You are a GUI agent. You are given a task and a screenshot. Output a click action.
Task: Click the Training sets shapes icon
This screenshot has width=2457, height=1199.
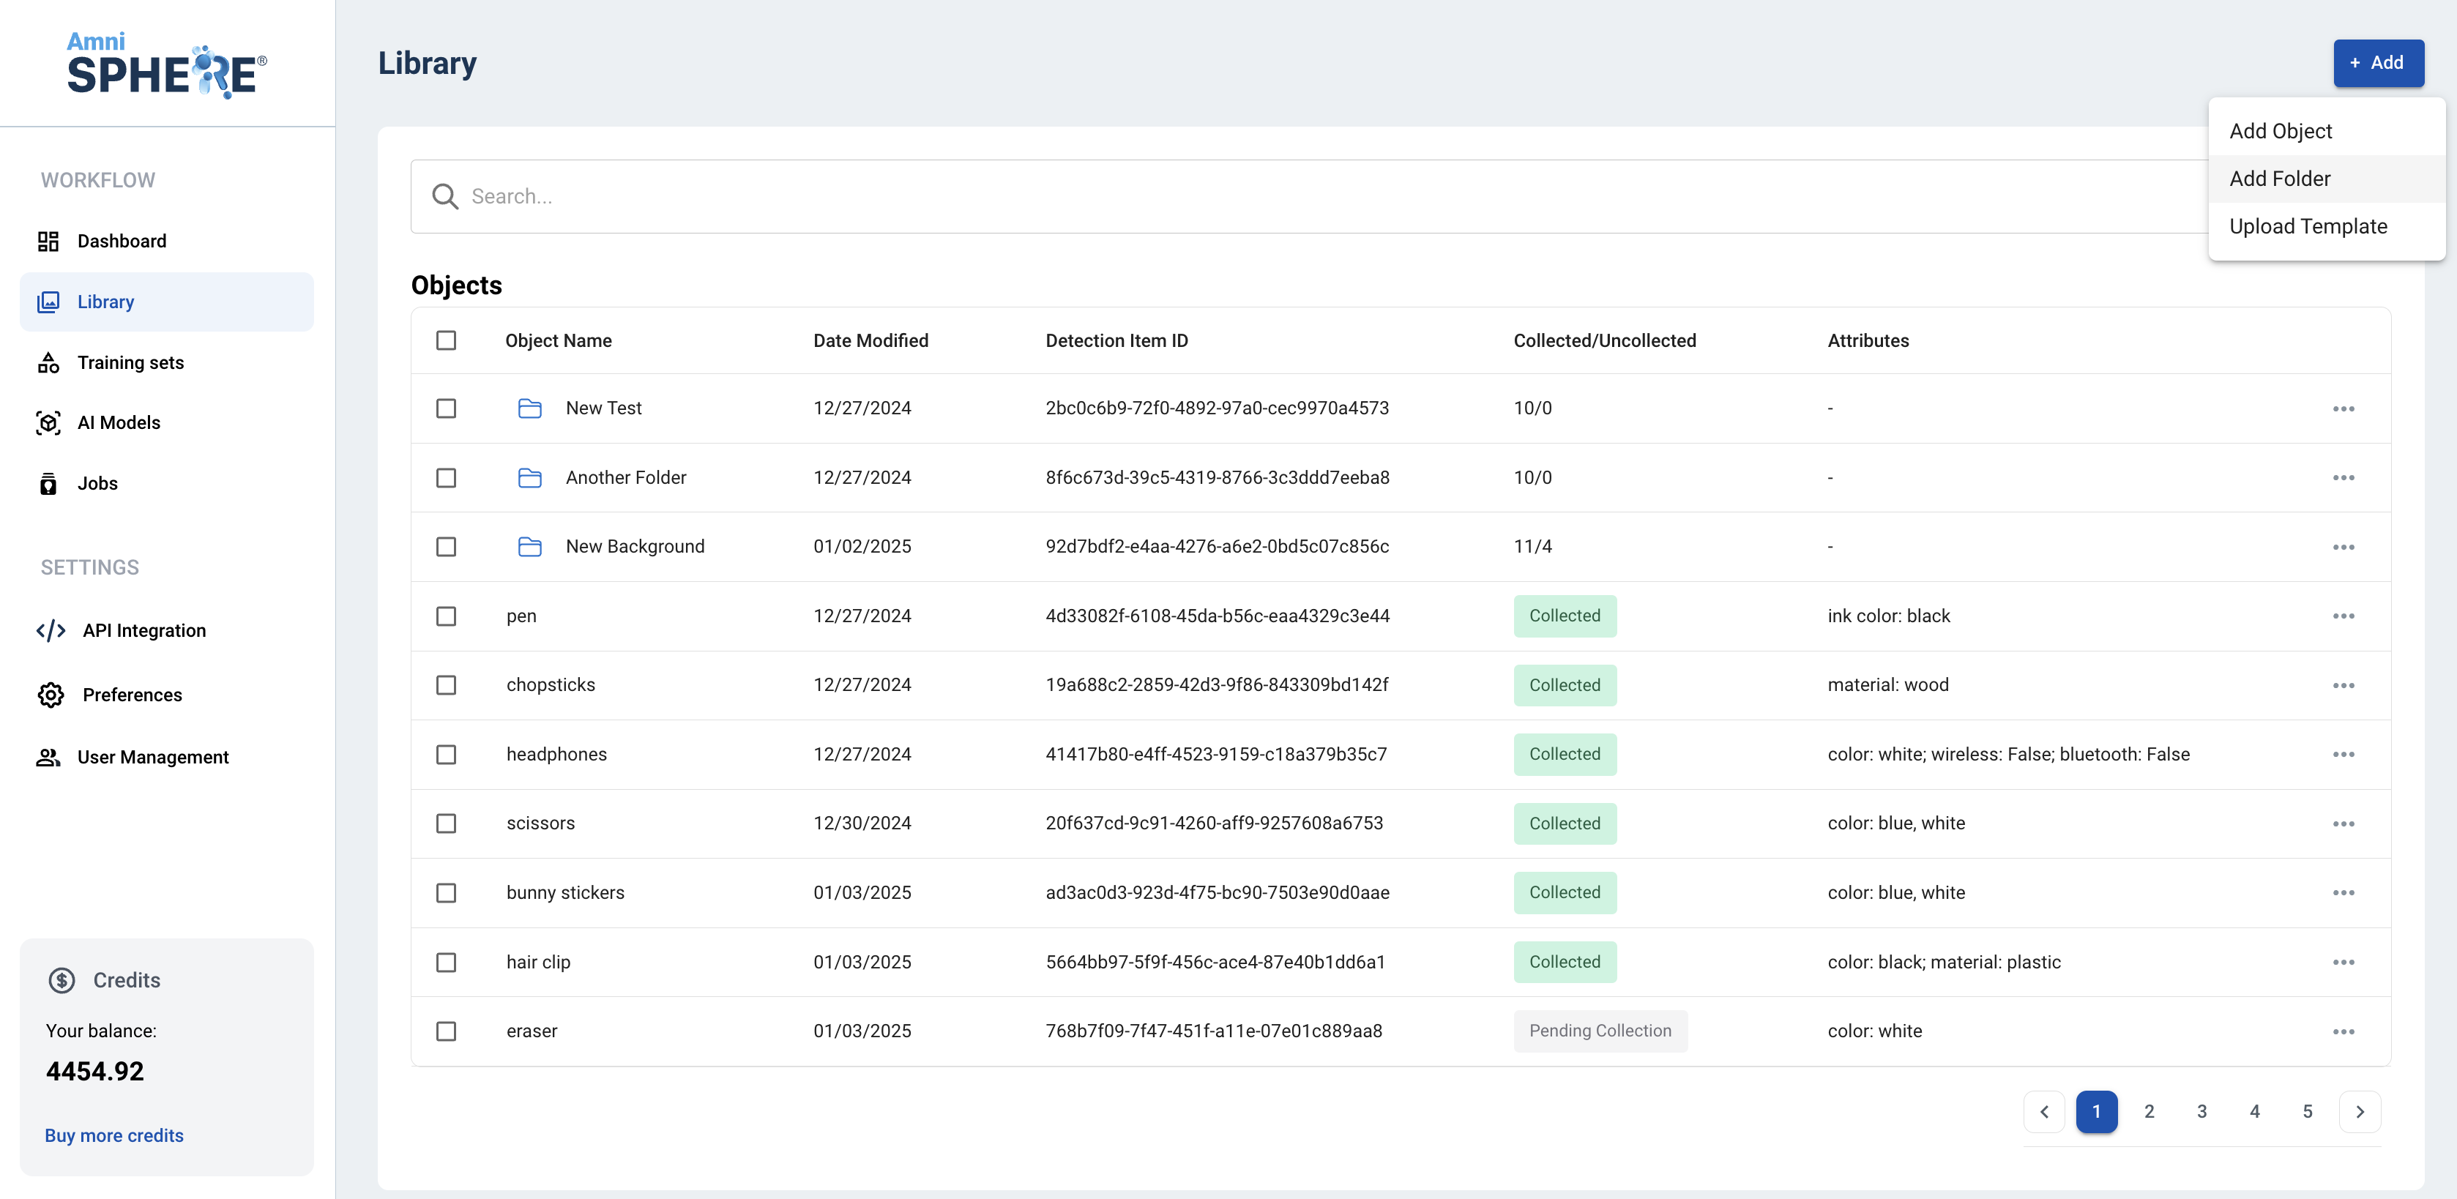coord(48,362)
